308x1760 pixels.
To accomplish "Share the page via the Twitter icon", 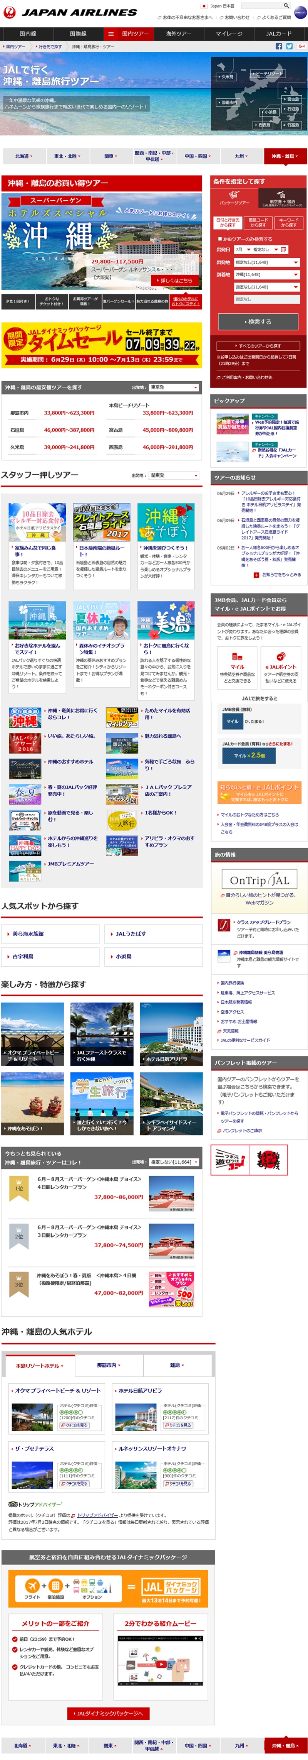I will 289,46.
